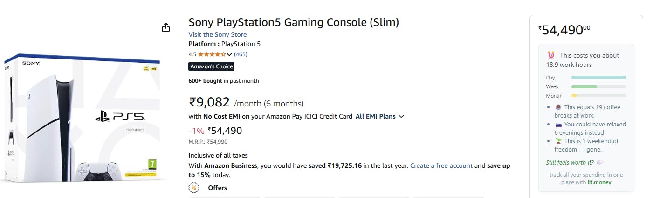Click the Day work-hours progress bar
This screenshot has width=653, height=198.
click(598, 78)
